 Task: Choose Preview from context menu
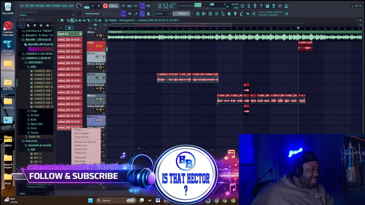(78, 130)
